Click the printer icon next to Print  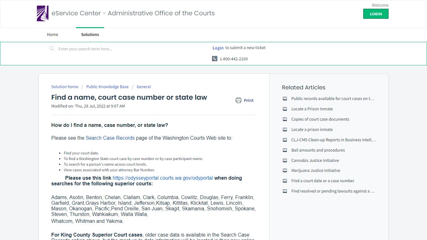(239, 100)
